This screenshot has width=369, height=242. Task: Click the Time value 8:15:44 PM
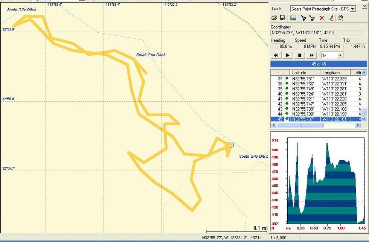point(330,47)
